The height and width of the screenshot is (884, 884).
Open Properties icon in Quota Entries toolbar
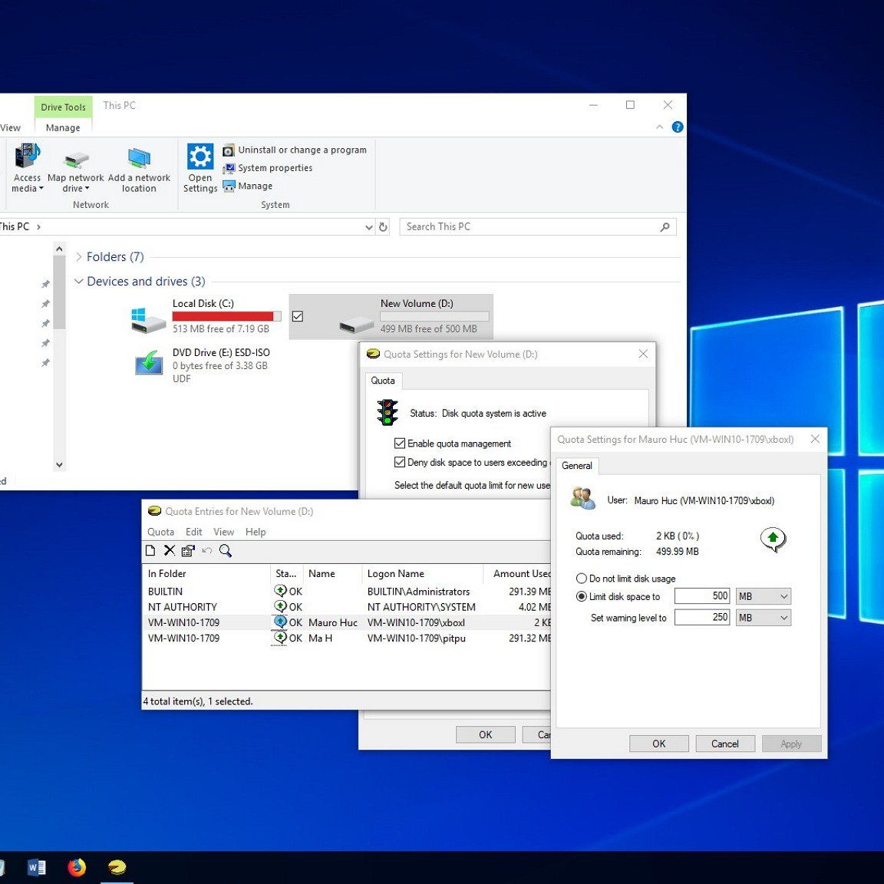click(188, 550)
